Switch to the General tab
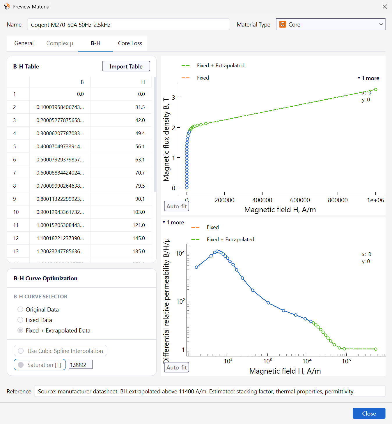 pyautogui.click(x=24, y=43)
